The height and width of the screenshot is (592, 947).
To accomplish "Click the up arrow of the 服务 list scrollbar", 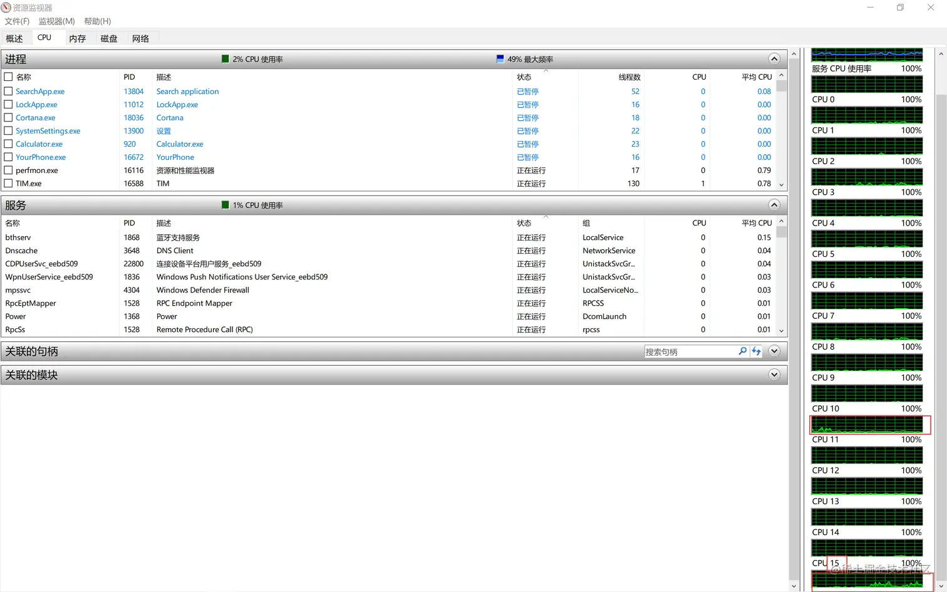I will coord(781,221).
